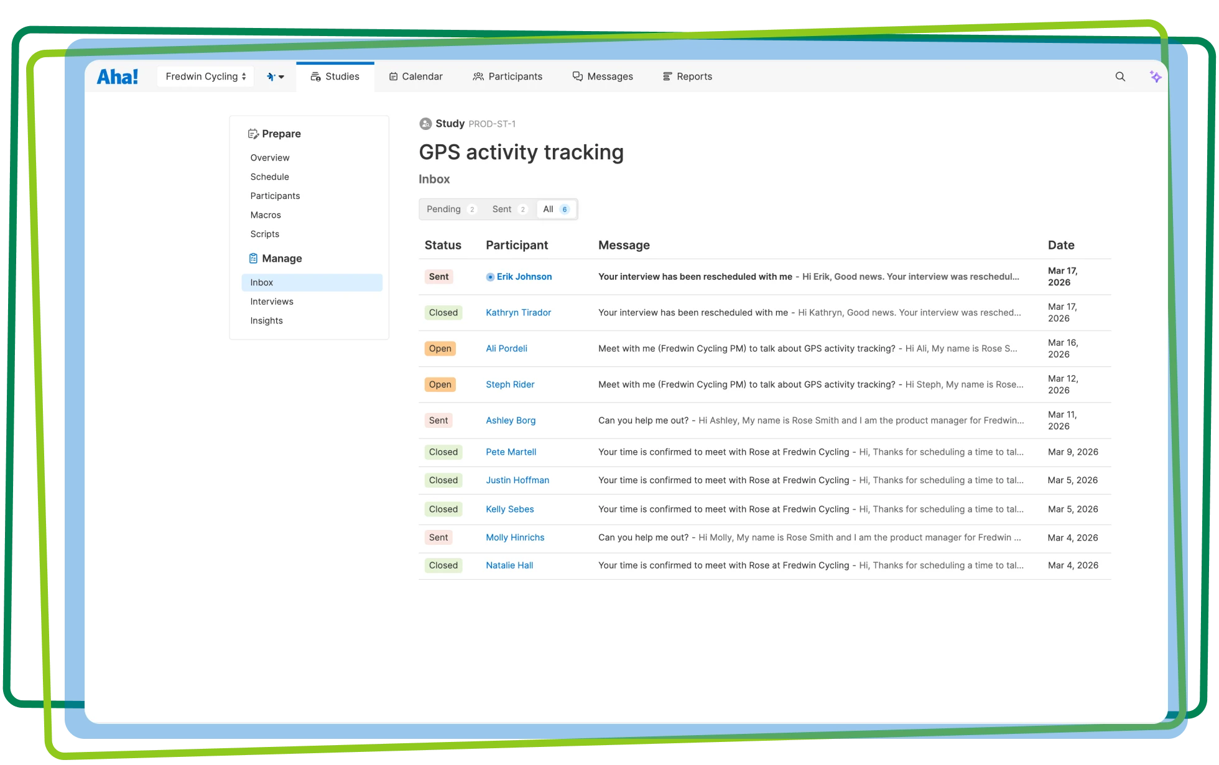1219x765 pixels.
Task: Open Interviews in Manage sidebar
Action: (272, 302)
